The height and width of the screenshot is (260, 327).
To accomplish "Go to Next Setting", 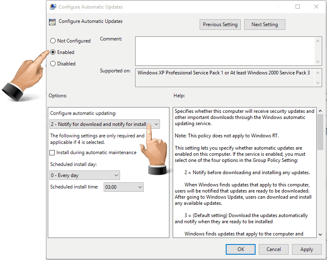I will 265,25.
